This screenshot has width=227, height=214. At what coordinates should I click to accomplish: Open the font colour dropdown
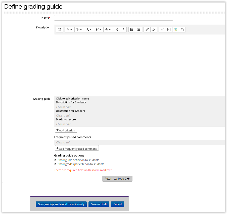pyautogui.click(x=89, y=30)
